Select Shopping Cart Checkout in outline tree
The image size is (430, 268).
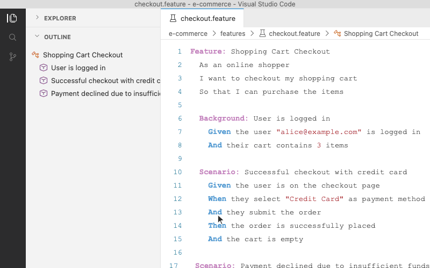(83, 55)
